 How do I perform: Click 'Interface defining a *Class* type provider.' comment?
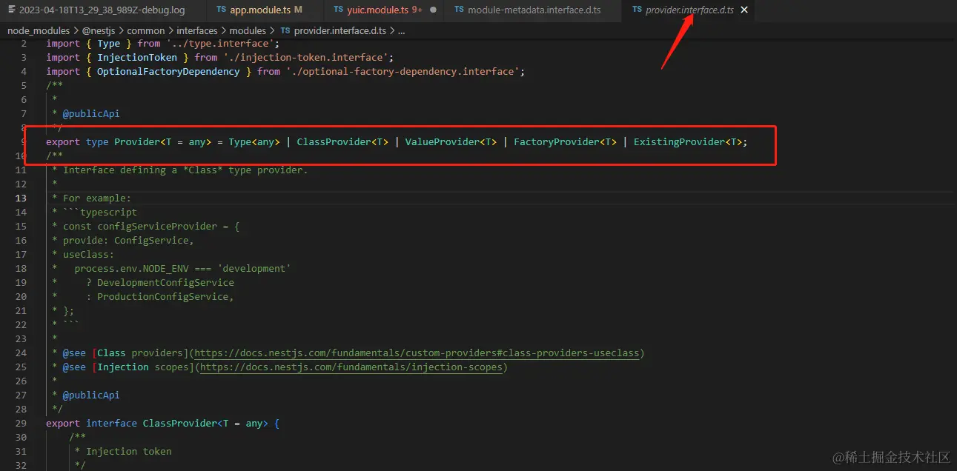pyautogui.click(x=185, y=170)
